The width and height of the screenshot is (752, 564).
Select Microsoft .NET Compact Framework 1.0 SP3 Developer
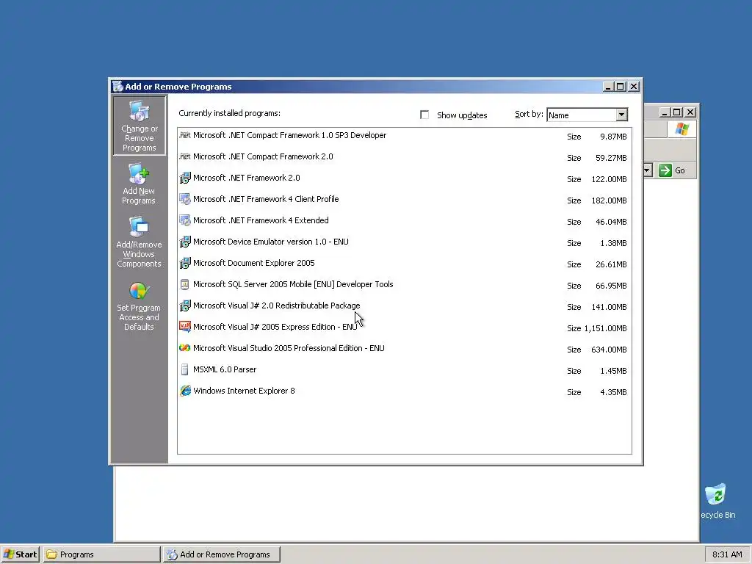[289, 135]
